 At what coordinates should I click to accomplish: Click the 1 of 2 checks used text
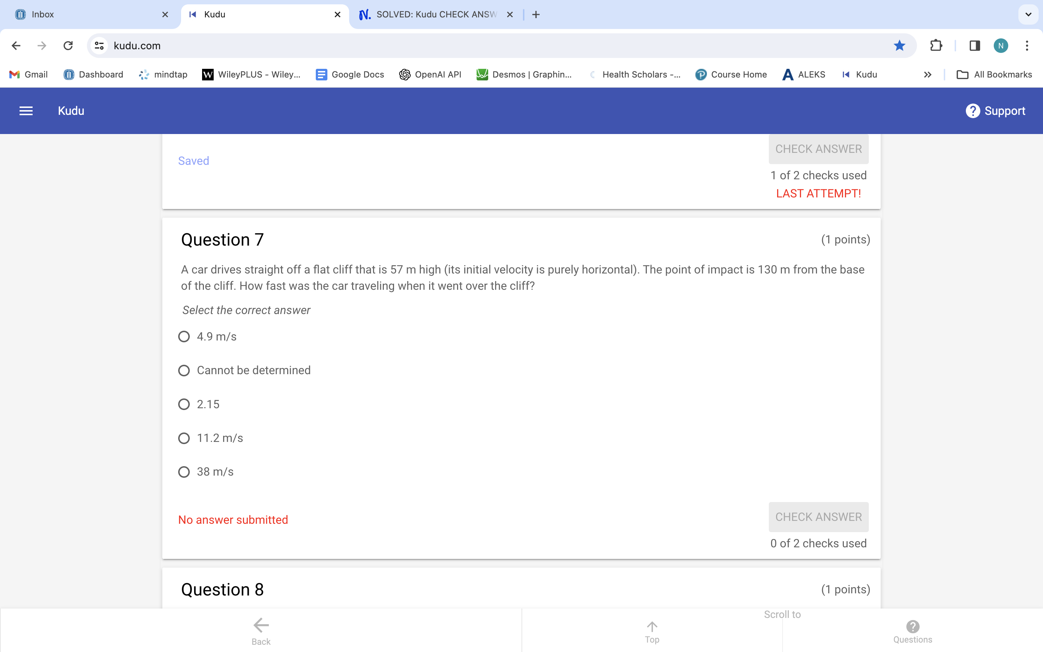pyautogui.click(x=818, y=176)
